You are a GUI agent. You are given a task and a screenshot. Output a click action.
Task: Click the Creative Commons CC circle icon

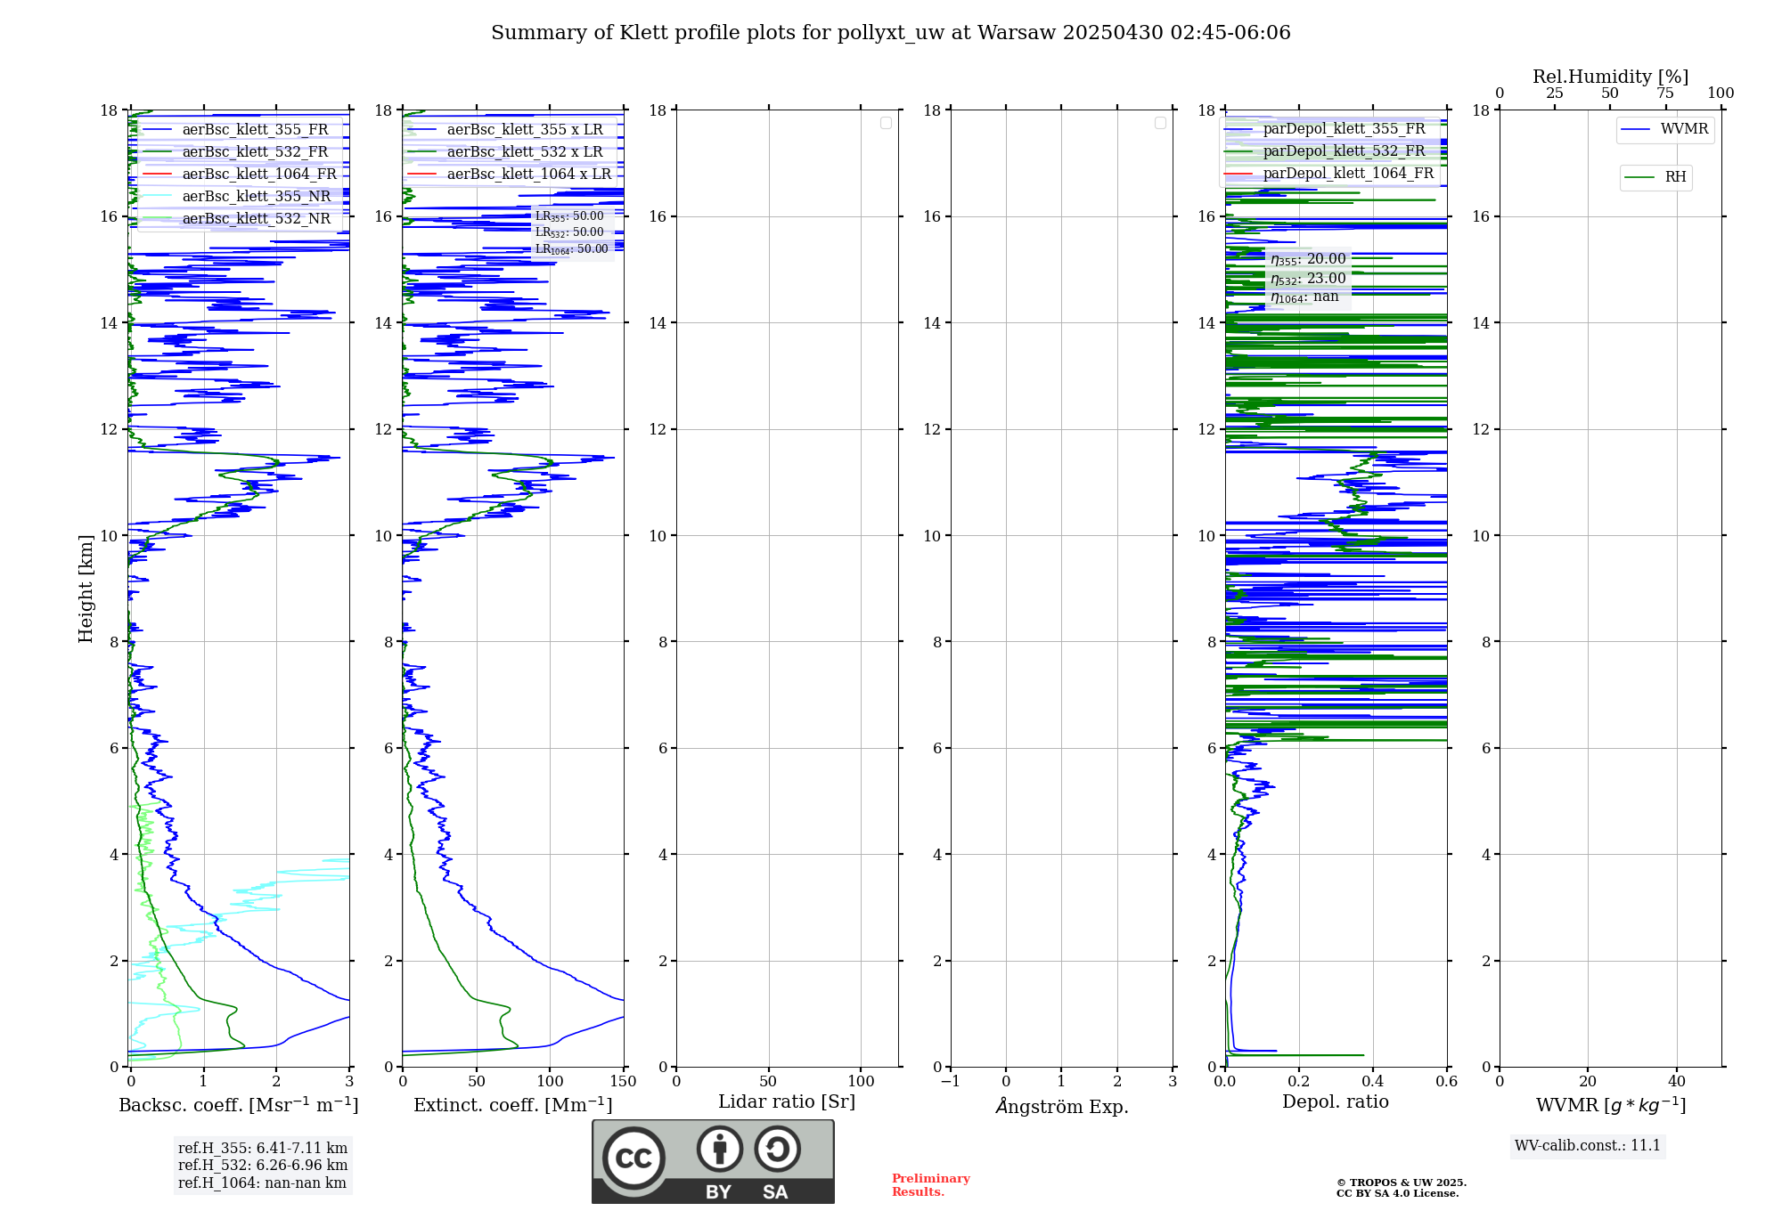point(634,1158)
